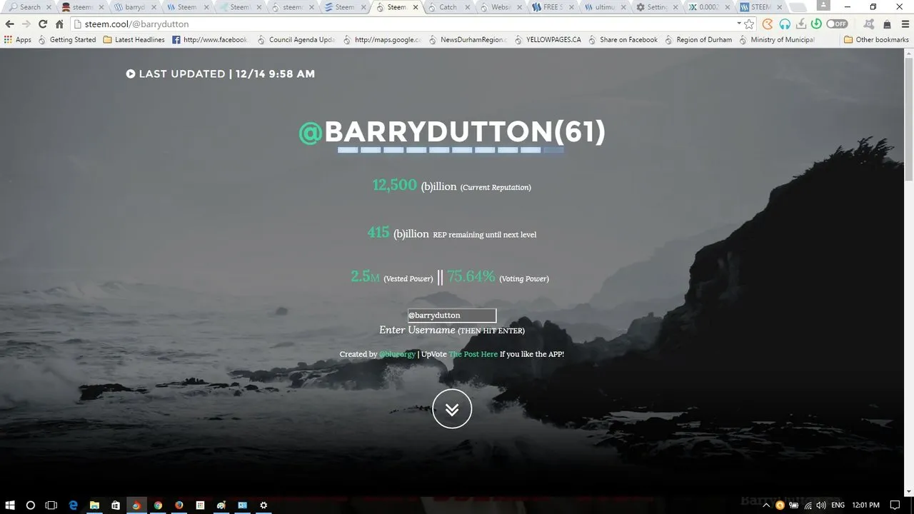Click the 12,500 current reputation value
This screenshot has height=514, width=914.
[394, 185]
